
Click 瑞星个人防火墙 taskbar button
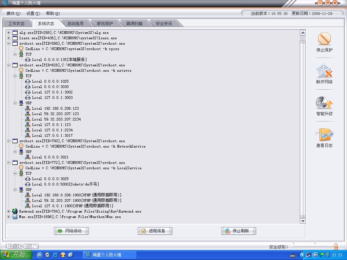109,255
